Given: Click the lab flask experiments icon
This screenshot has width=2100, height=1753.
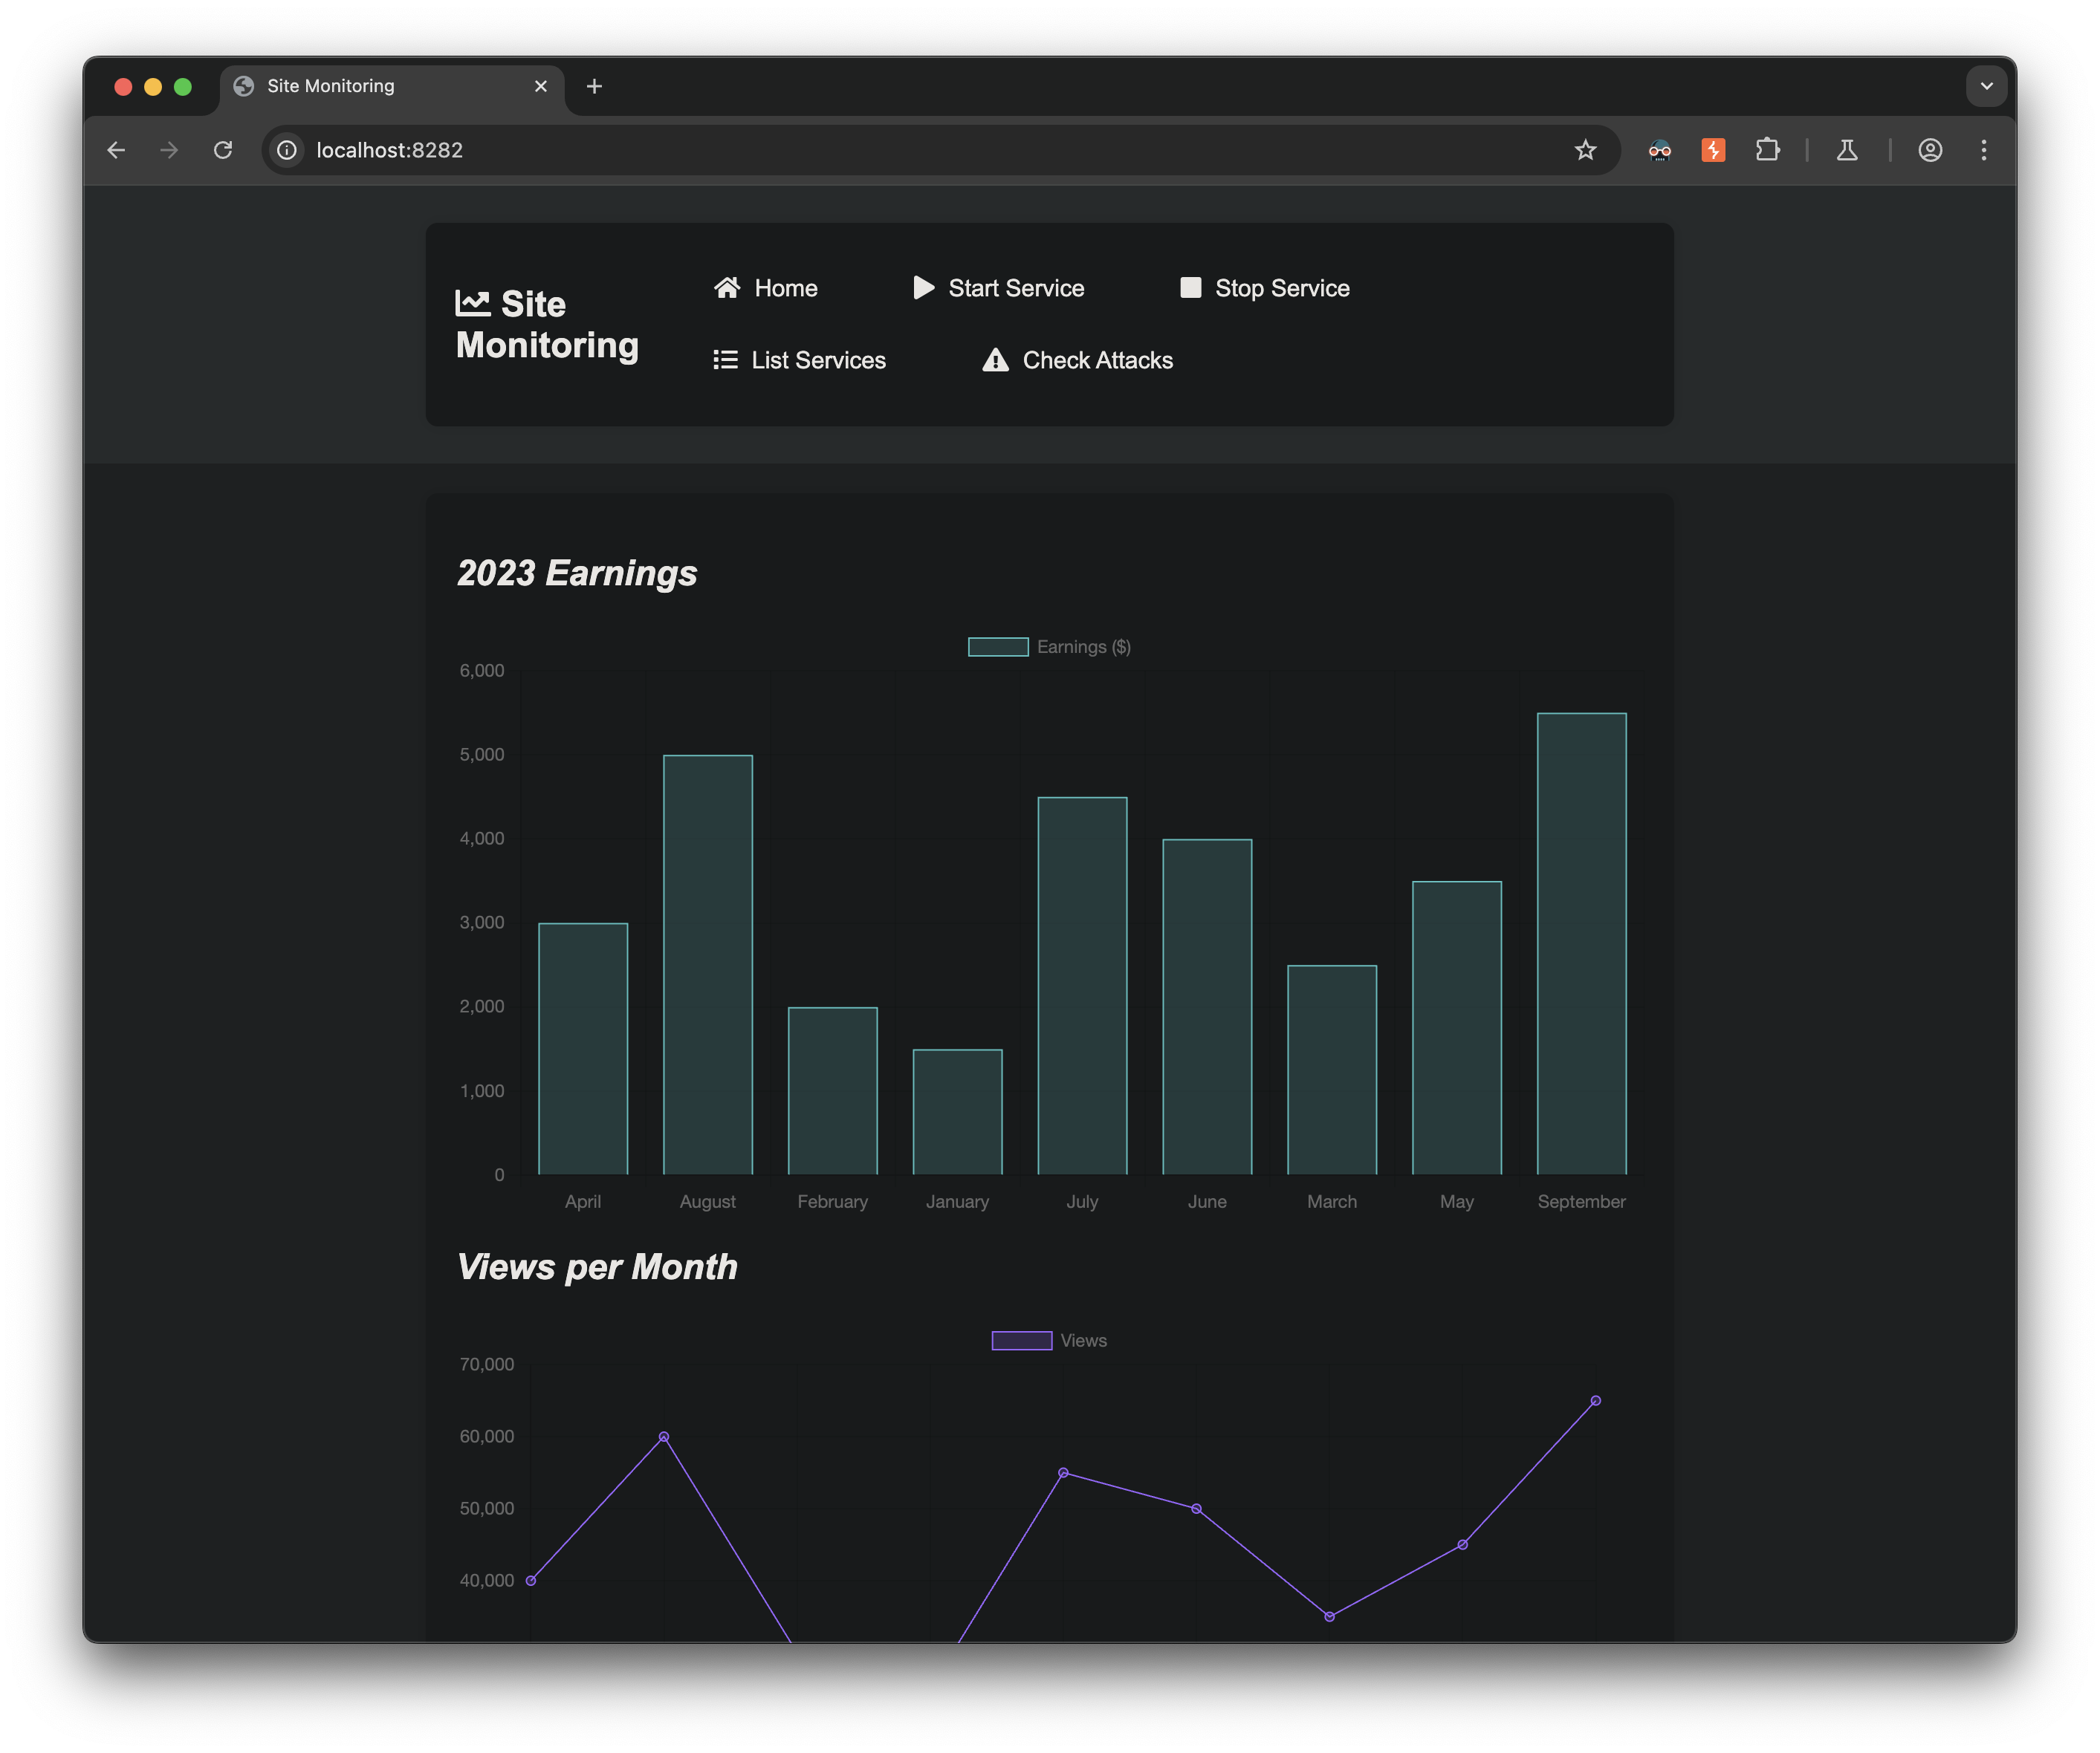Looking at the screenshot, I should point(1847,150).
